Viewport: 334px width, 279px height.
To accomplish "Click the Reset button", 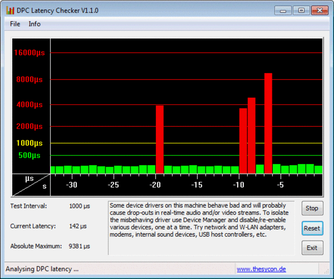I will click(x=312, y=228).
